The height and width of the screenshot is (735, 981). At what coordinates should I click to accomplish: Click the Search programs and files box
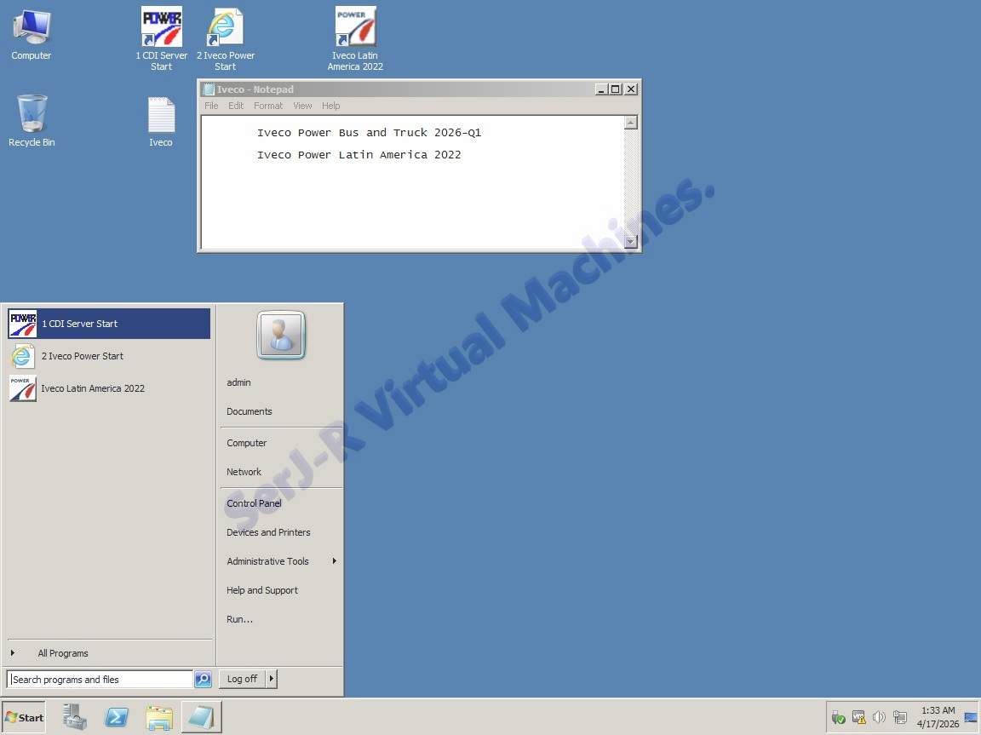100,680
